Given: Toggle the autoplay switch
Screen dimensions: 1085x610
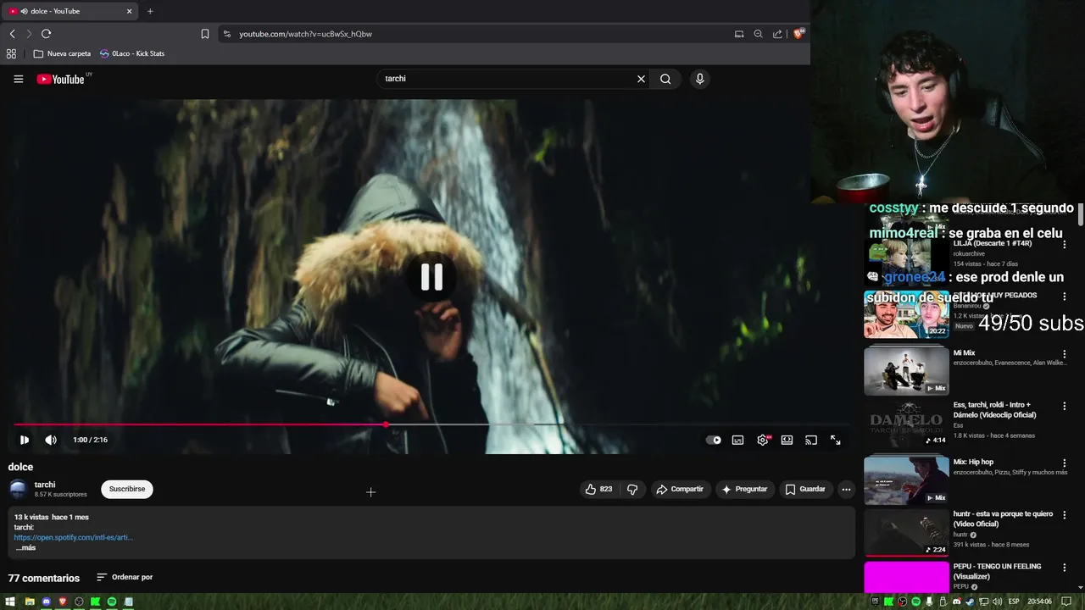Looking at the screenshot, I should 714,440.
